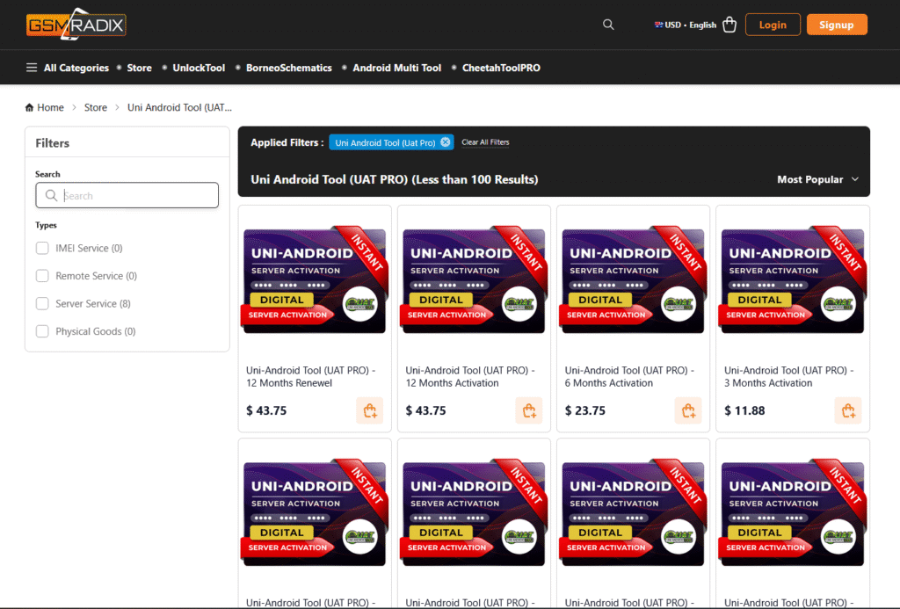Expand the Most Popular sort dropdown
This screenshot has height=609, width=900.
[817, 179]
